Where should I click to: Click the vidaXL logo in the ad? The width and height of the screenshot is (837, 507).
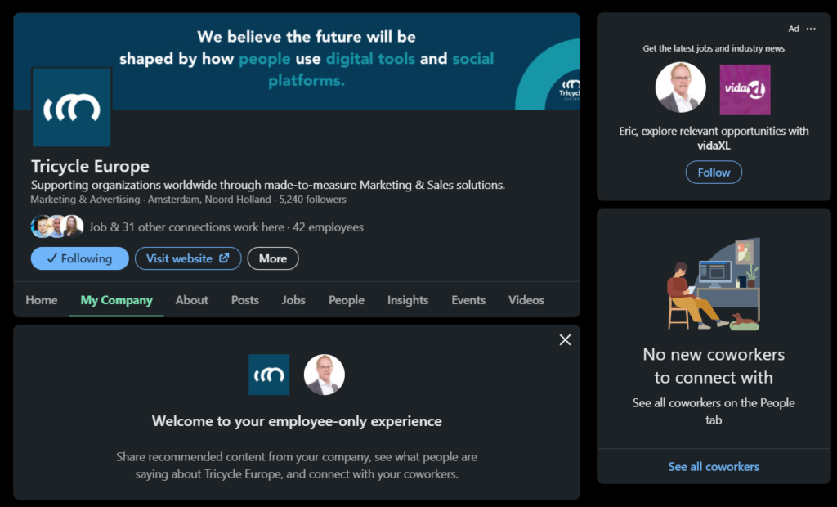(745, 90)
